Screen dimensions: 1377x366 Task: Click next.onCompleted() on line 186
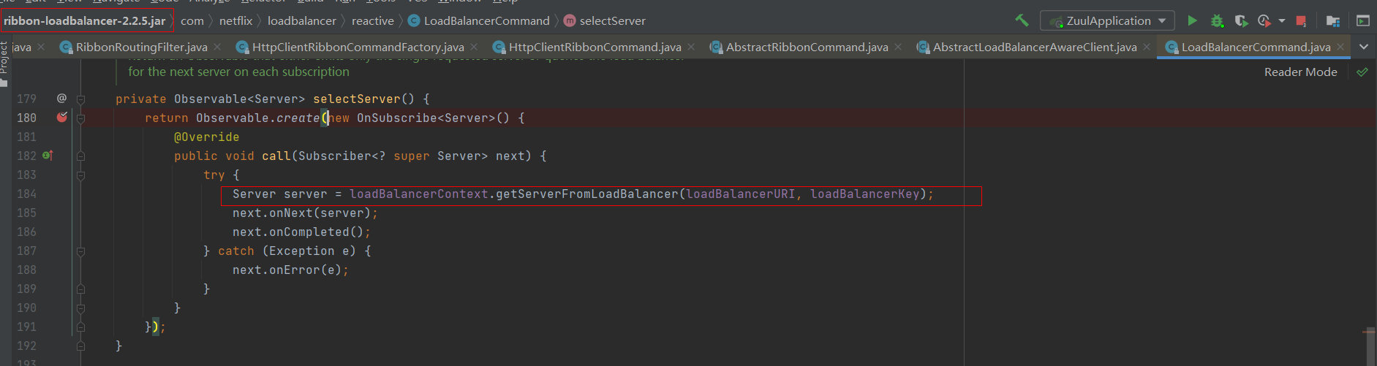tap(298, 232)
